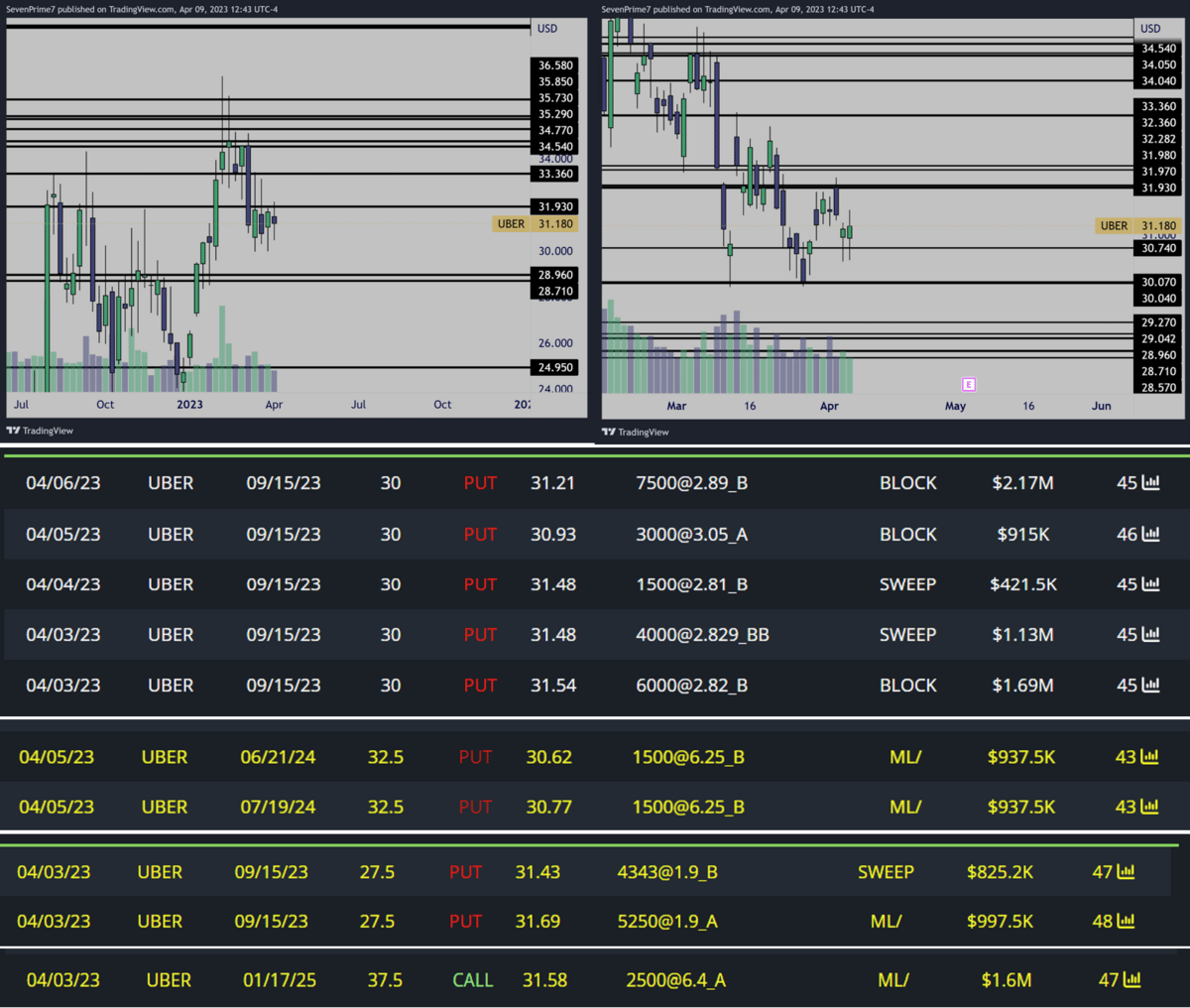Click the May label on right chart time axis

[x=955, y=406]
